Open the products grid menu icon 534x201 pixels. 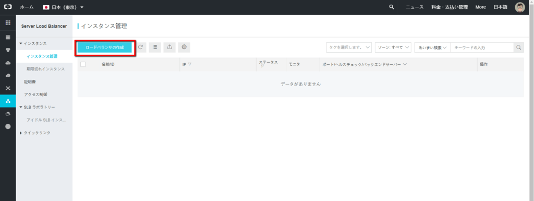[8, 23]
